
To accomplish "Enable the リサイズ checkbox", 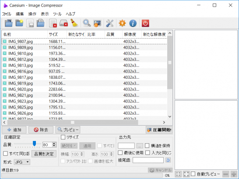I will tap(63, 137).
